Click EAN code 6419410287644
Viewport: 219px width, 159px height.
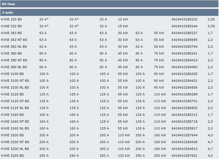185,135
